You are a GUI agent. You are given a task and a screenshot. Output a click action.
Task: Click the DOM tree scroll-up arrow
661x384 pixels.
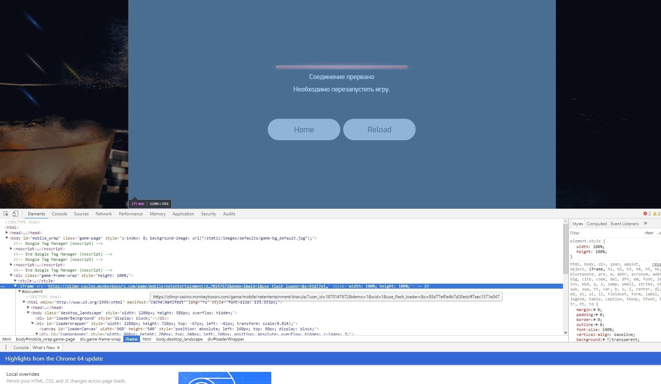[566, 221]
